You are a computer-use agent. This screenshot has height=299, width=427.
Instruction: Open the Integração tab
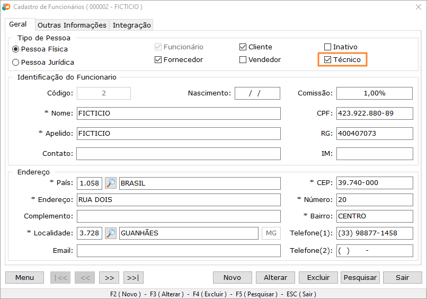point(132,25)
